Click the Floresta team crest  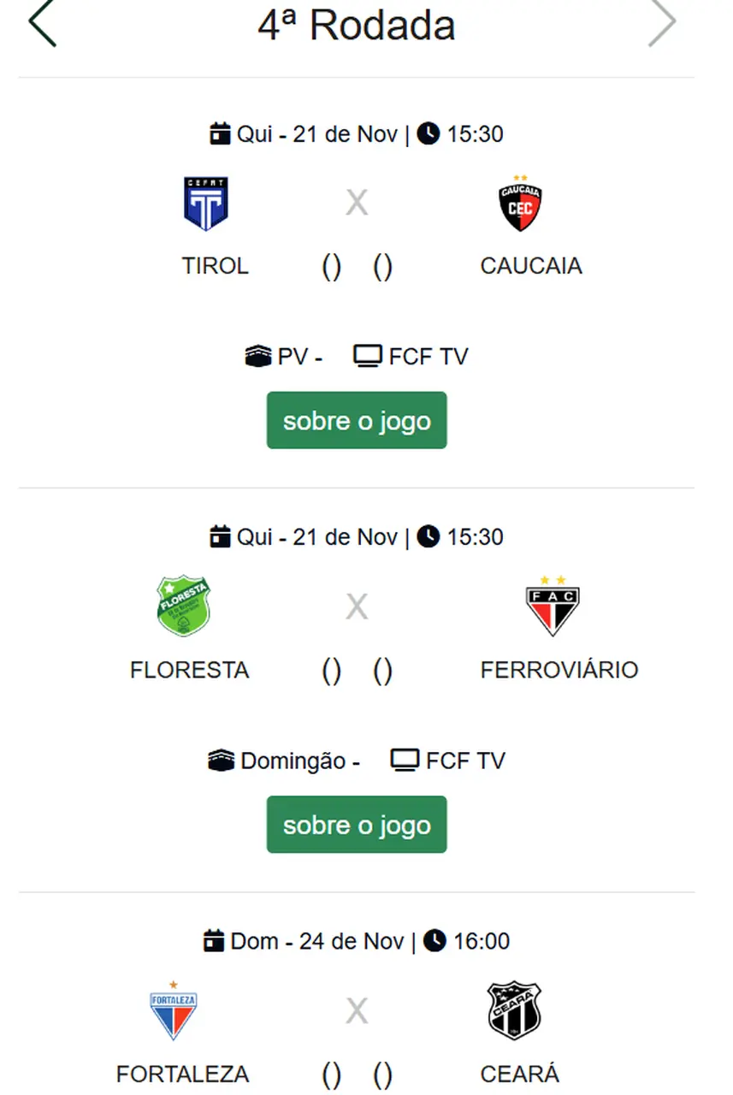[x=183, y=606]
